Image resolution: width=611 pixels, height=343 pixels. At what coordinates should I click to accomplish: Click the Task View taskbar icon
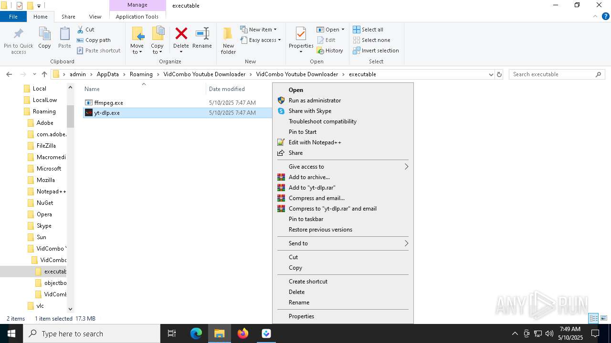click(x=172, y=333)
